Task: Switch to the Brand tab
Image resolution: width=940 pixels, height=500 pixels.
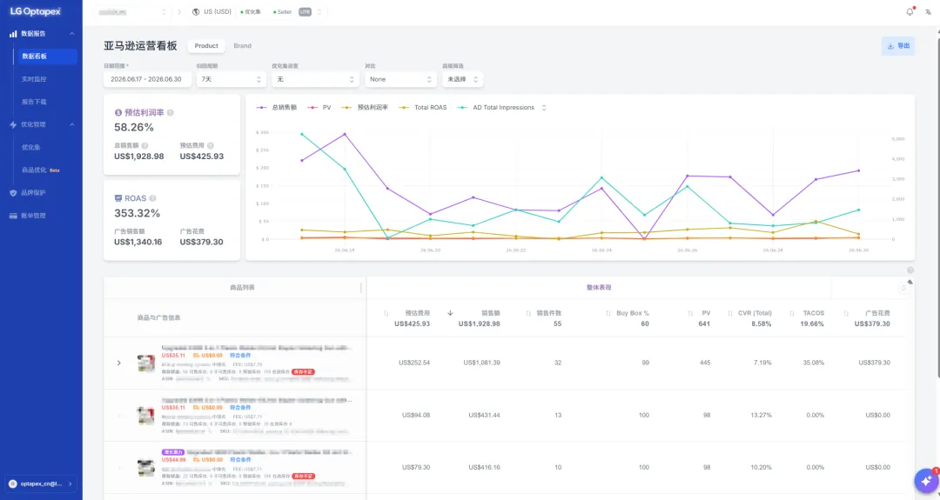Action: (x=242, y=46)
